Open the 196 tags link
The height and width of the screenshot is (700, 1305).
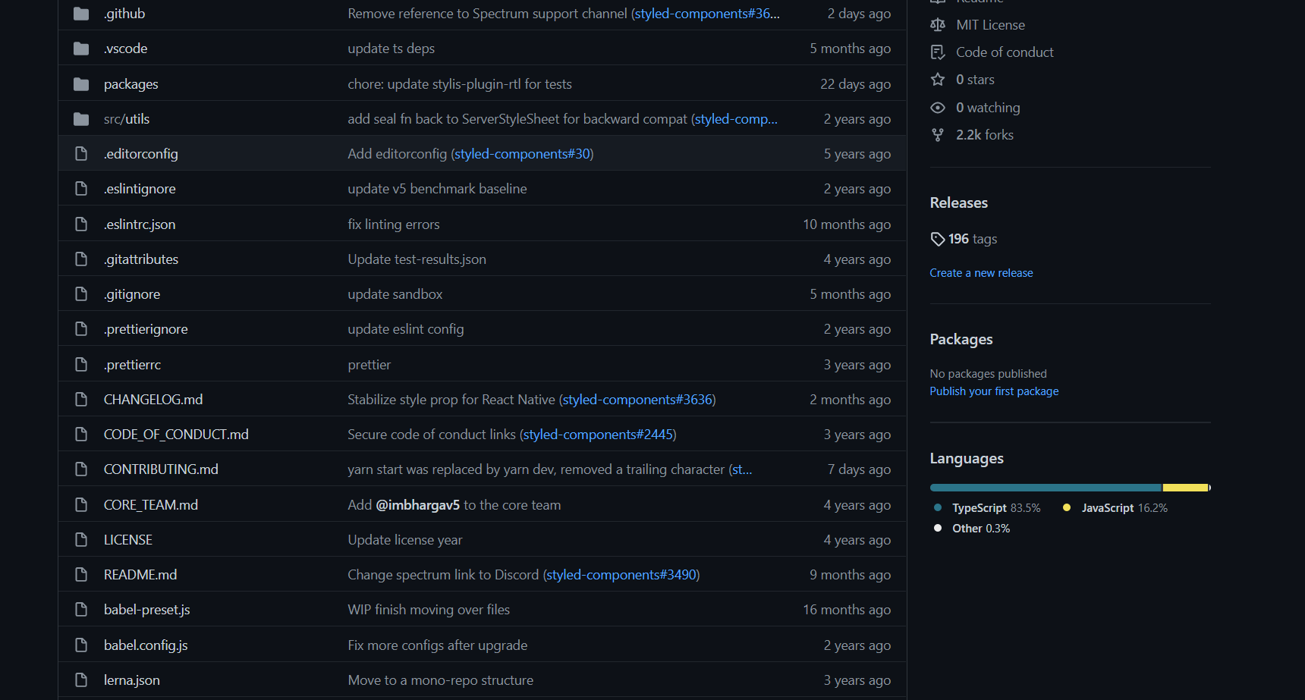click(x=973, y=239)
